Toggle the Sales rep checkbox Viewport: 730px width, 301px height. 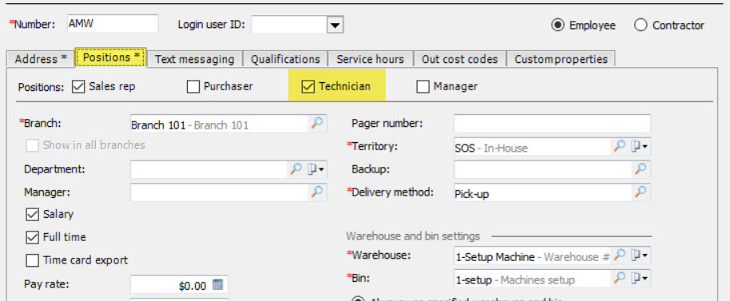[x=78, y=86]
